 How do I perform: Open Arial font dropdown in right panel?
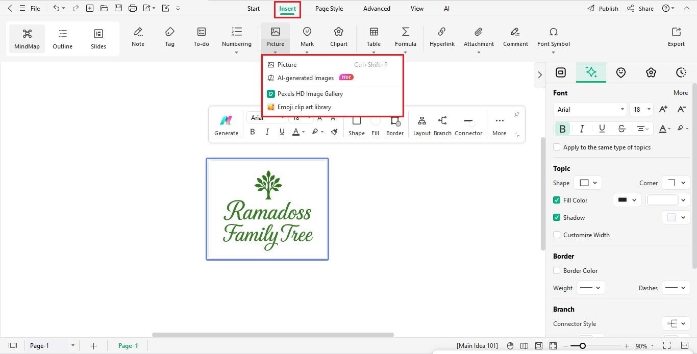(590, 109)
